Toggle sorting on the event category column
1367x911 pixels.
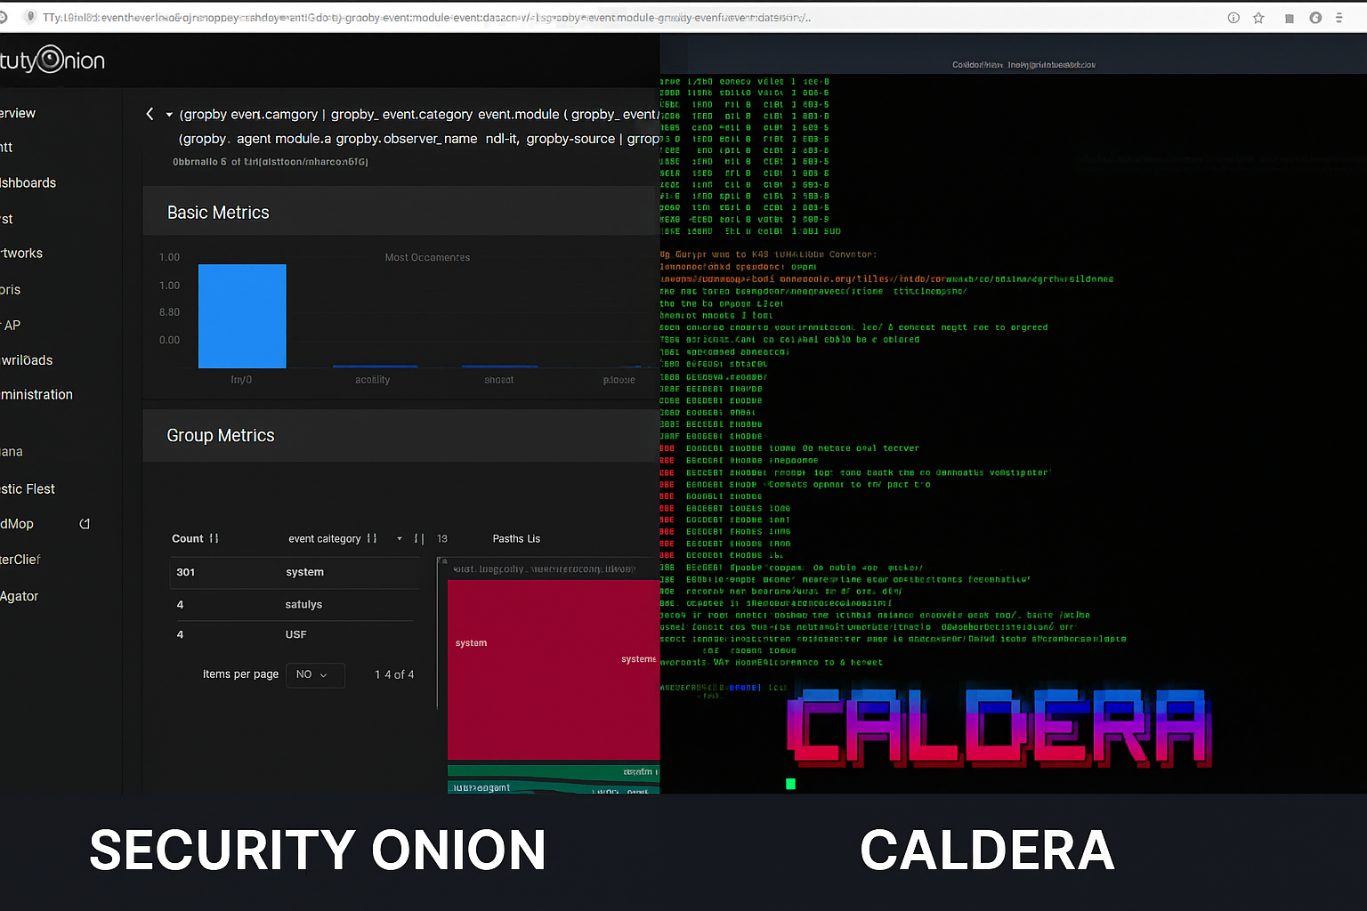click(x=369, y=538)
